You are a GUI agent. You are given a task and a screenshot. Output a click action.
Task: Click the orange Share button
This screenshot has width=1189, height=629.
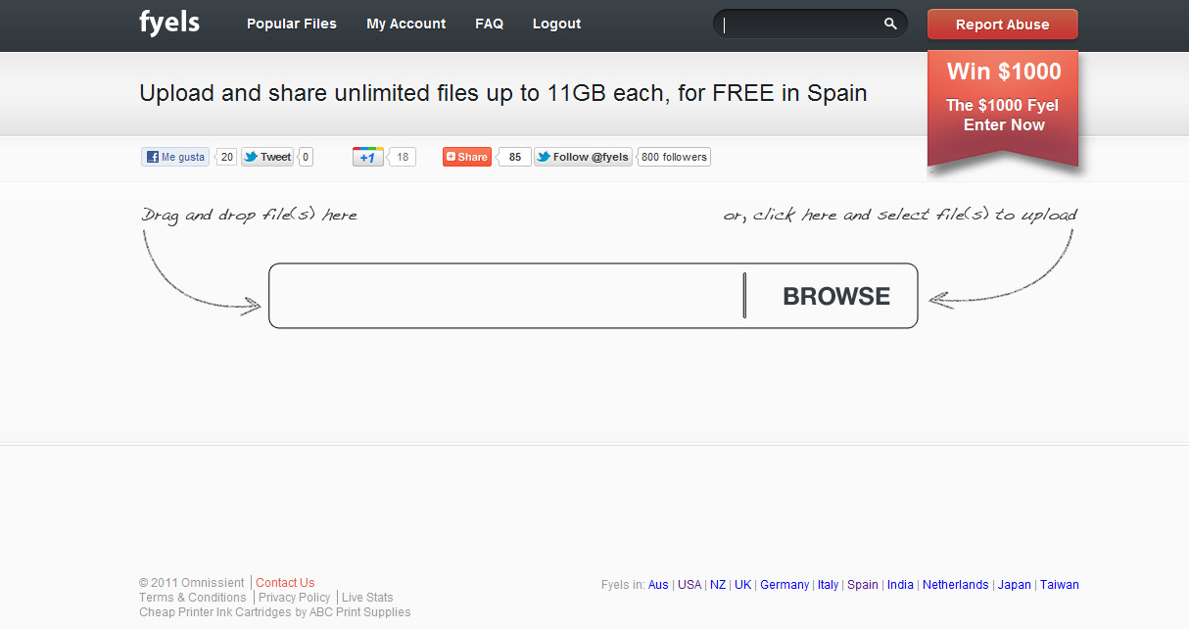tap(467, 157)
